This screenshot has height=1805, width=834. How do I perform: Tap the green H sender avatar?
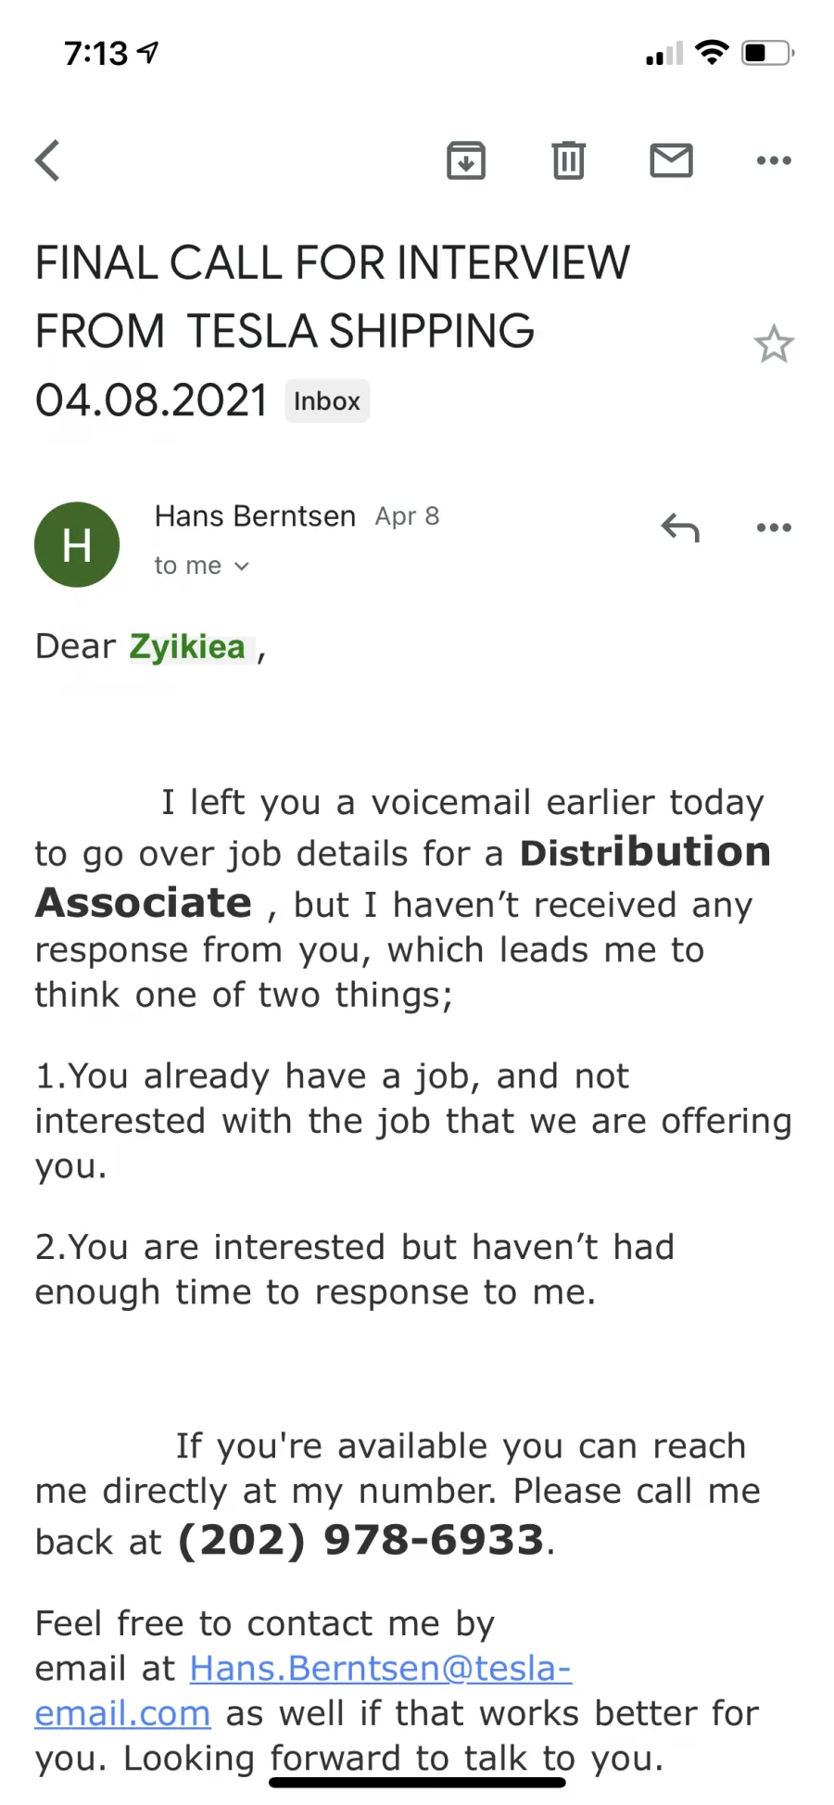click(77, 544)
